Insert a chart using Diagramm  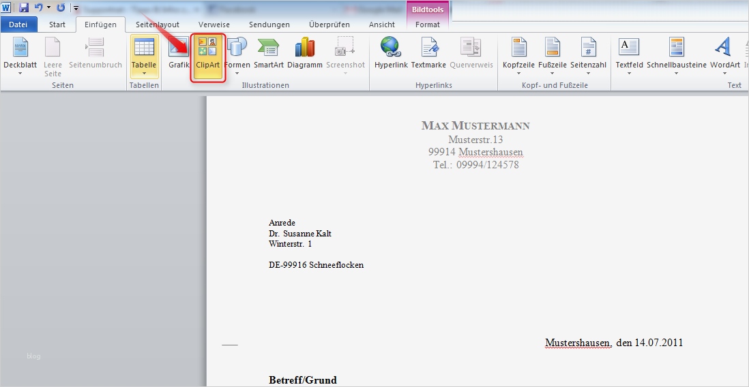304,53
